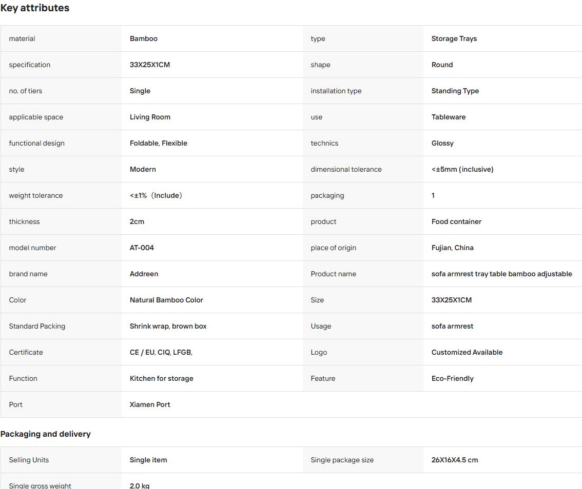Select the Fujian, China origin value
Screen dimensions: 582x489
pyautogui.click(x=453, y=248)
